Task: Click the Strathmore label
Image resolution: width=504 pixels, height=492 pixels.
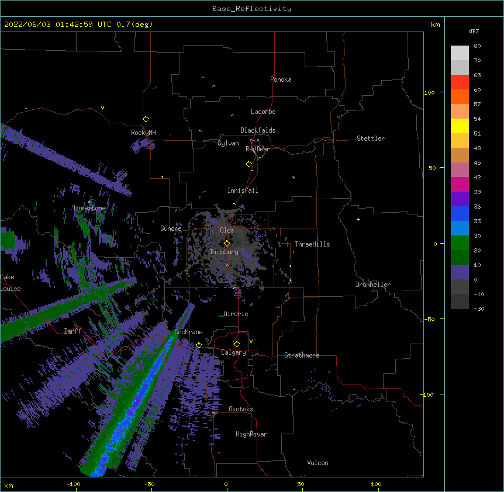Action: [x=302, y=355]
